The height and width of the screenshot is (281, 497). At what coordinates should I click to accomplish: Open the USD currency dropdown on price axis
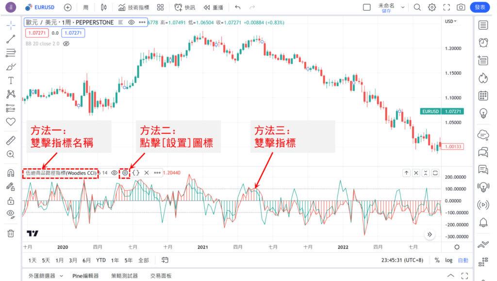tap(449, 21)
